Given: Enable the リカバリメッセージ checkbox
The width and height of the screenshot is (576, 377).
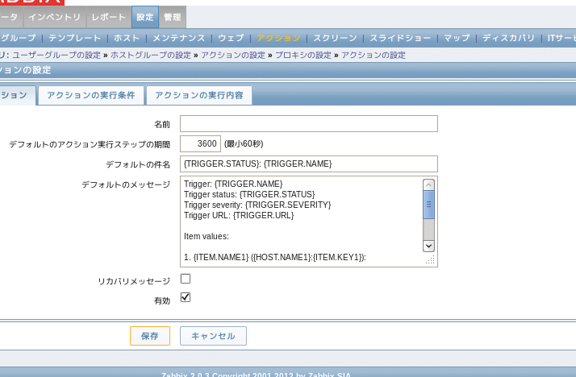Looking at the screenshot, I should coord(186,279).
